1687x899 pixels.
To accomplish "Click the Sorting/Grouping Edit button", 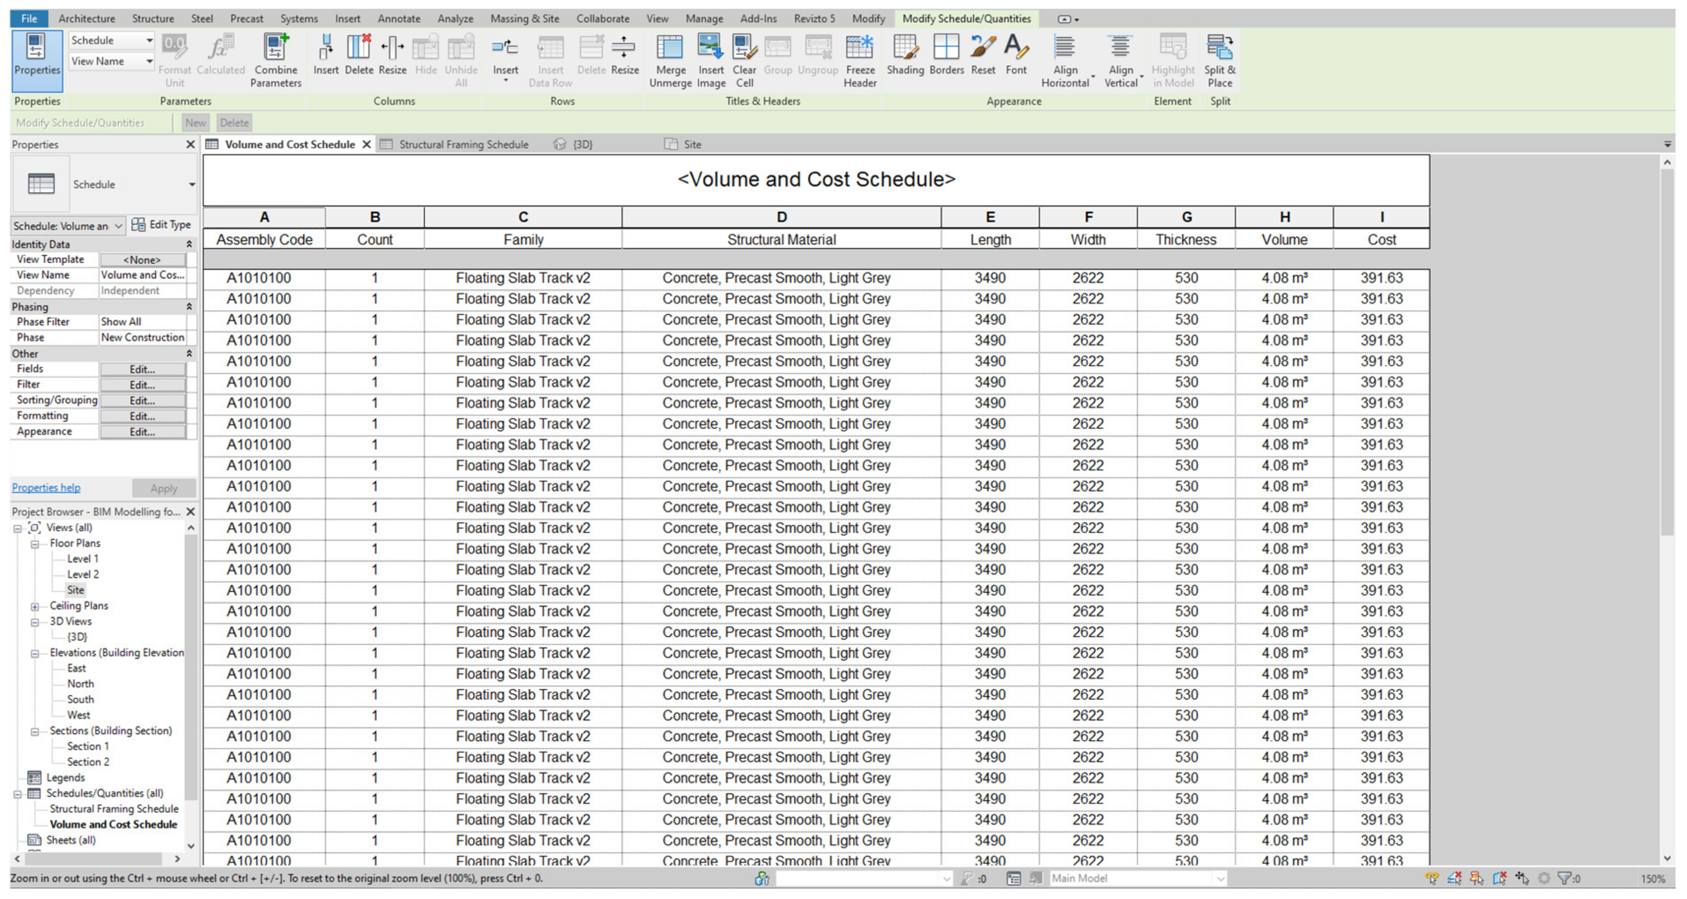I will point(142,401).
